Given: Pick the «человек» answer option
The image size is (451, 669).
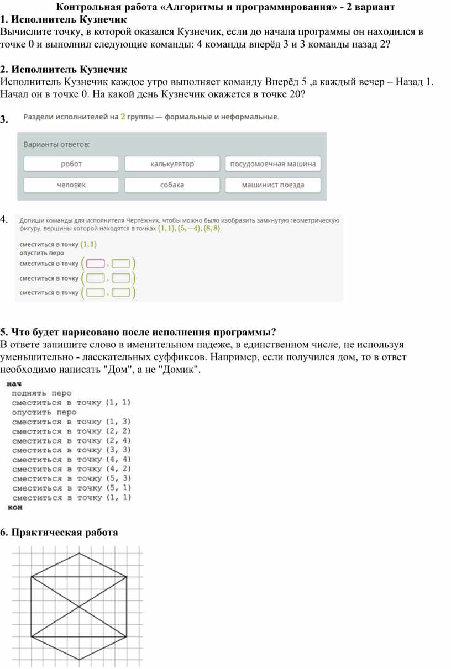Looking at the screenshot, I should [x=71, y=185].
